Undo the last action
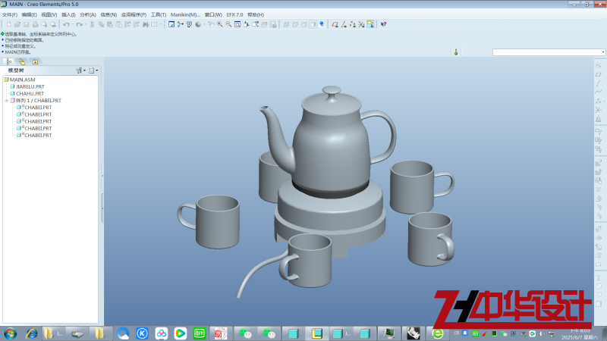The image size is (607, 341). 66,24
